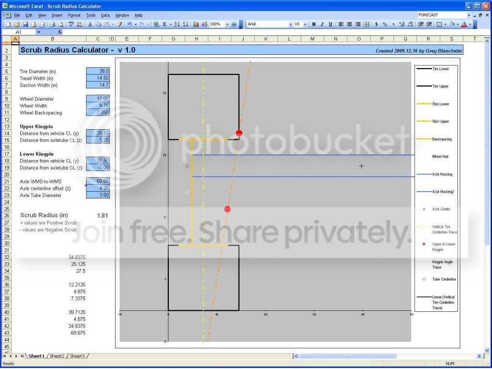Screen dimensions: 492x369
Task: Click the Format Painter brush icon
Action: (119, 24)
